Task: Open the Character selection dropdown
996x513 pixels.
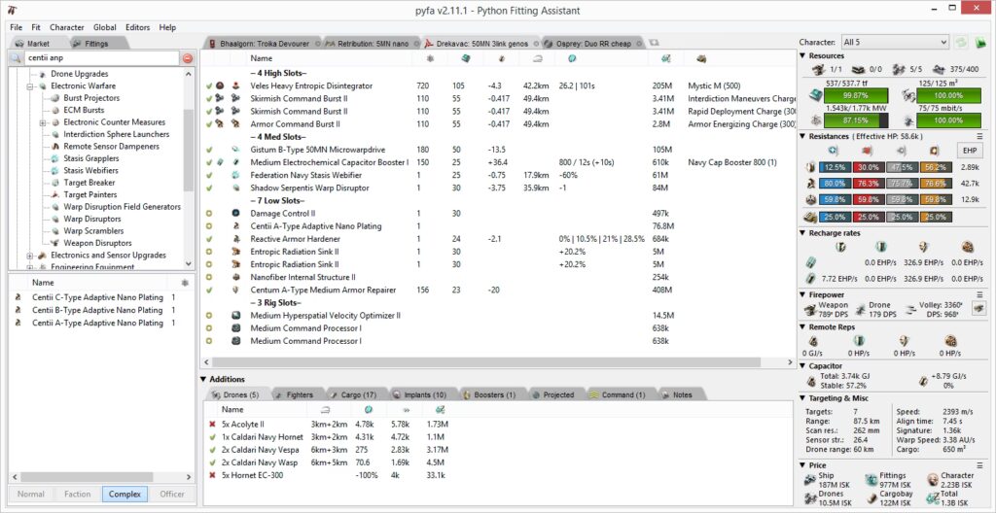Action: (895, 43)
